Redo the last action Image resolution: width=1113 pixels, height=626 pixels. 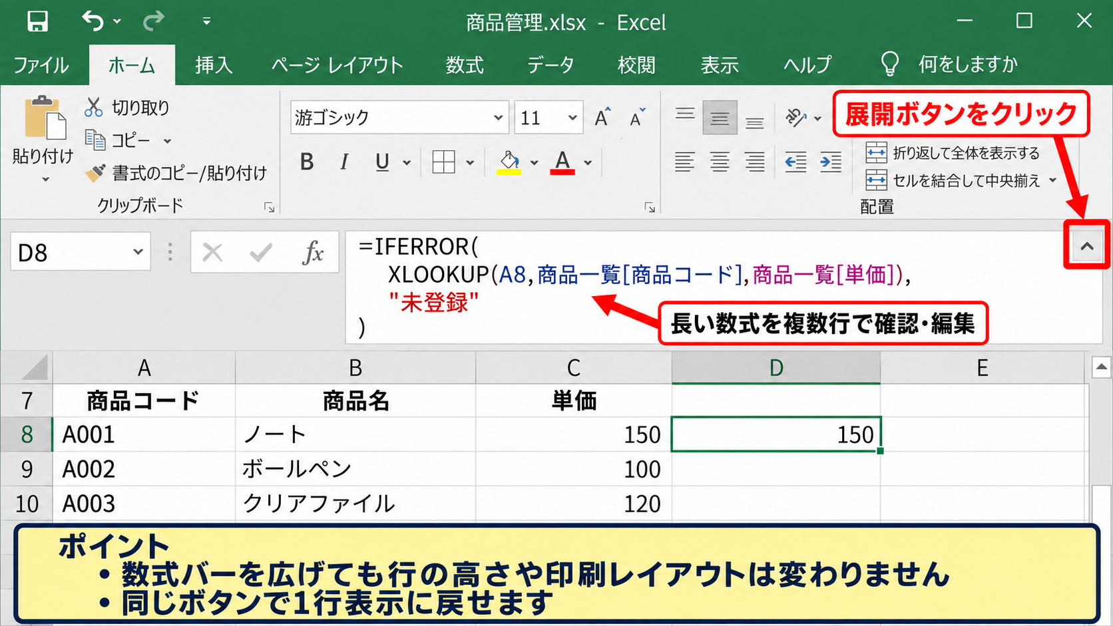click(x=154, y=21)
